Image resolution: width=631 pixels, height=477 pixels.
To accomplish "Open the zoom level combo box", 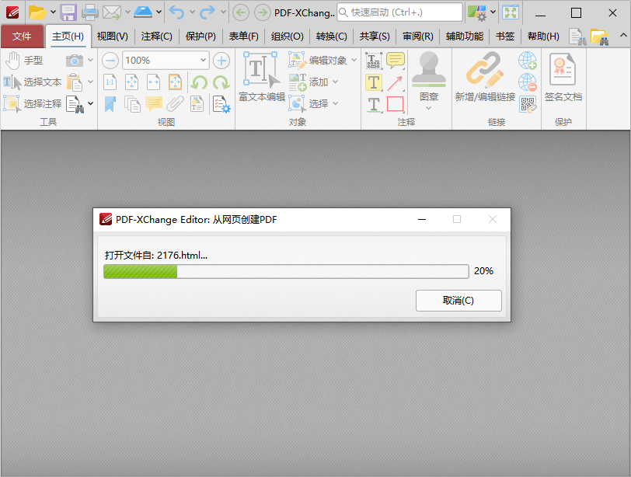I will [166, 60].
